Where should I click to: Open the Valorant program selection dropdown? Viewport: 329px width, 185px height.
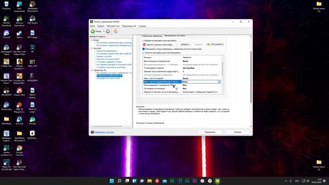tap(160, 45)
